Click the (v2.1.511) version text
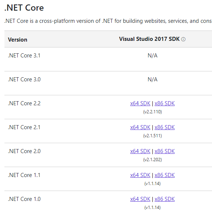Image resolution: width=212 pixels, height=223 pixels. [152, 136]
